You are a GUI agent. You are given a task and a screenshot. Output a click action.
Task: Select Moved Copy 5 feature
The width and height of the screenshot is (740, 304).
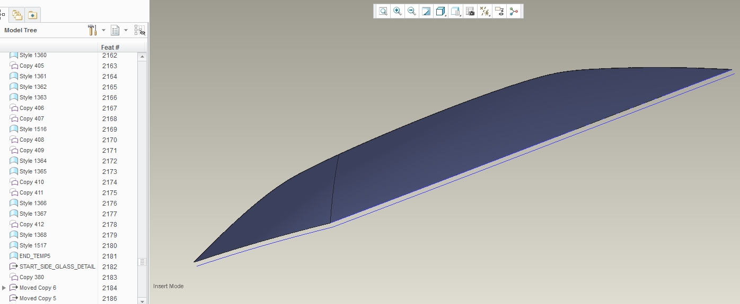pos(38,298)
